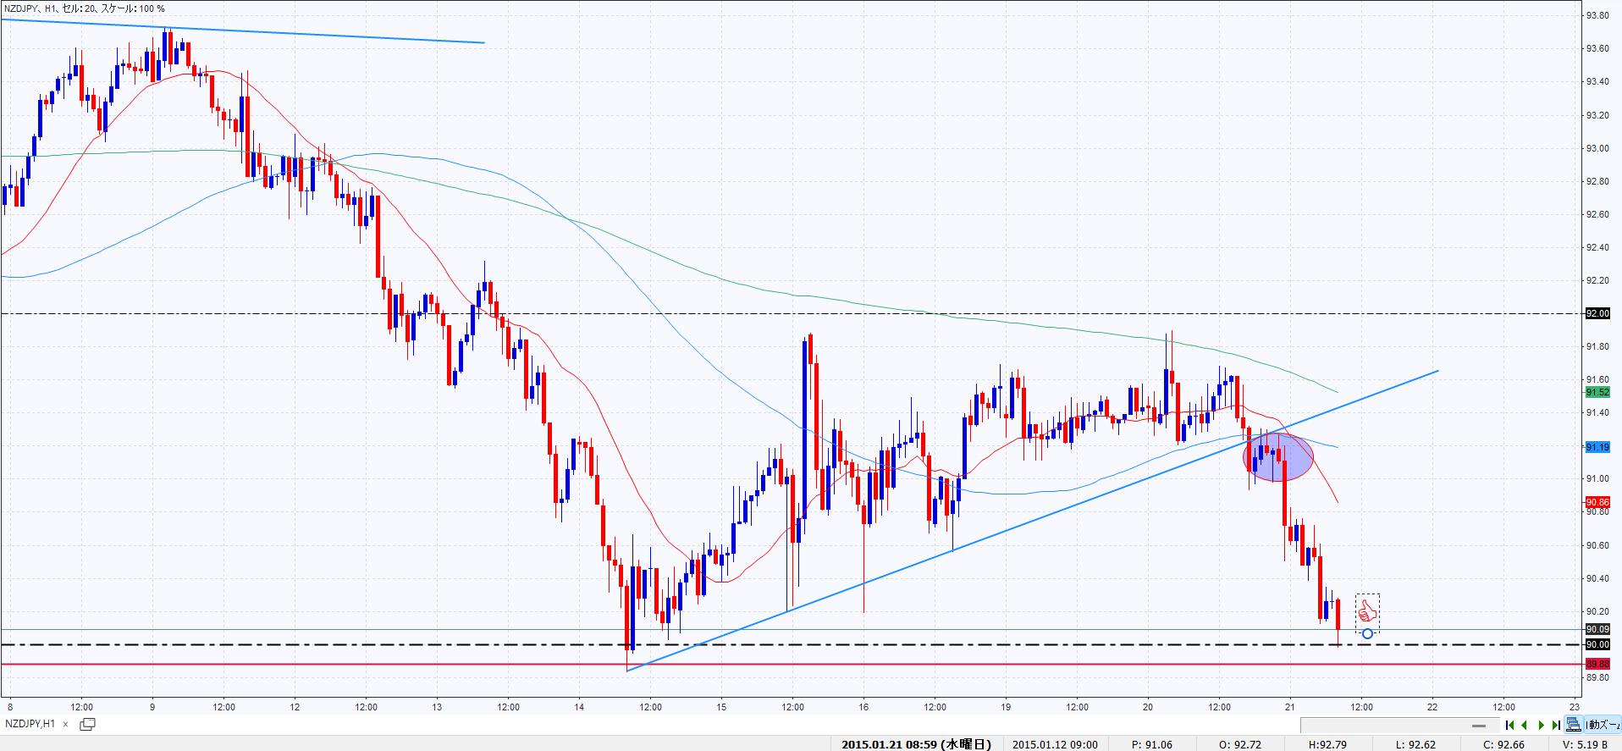Click the blue 91.19 moving average label
This screenshot has width=1622, height=751.
[1597, 446]
